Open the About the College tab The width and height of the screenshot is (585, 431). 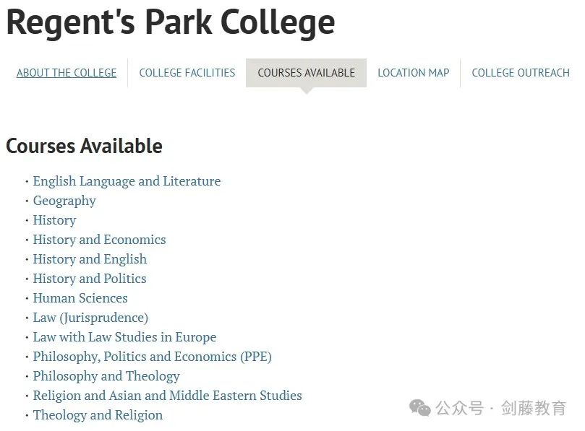coord(67,73)
